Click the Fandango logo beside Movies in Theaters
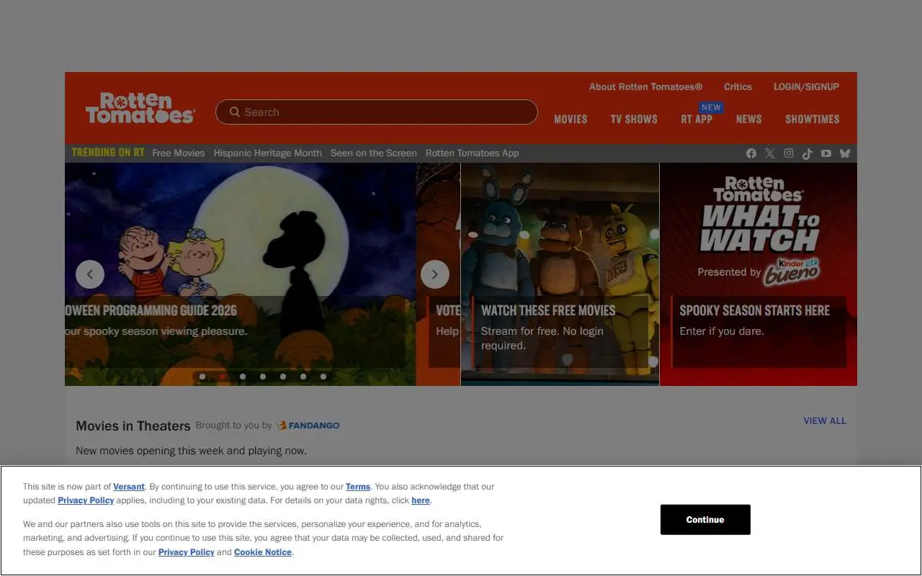 click(x=308, y=426)
